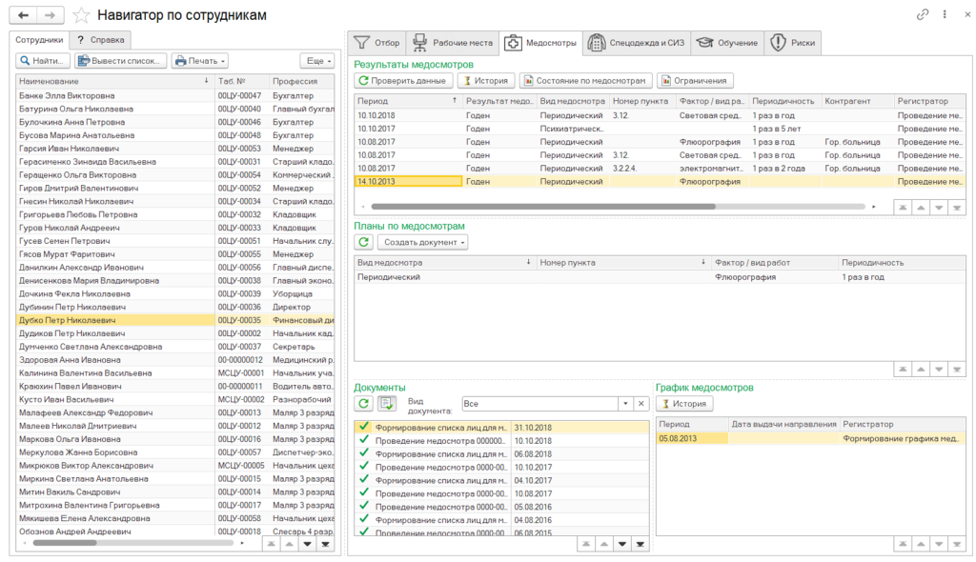Select employee Дубинин Петр Николаевич
The height and width of the screenshot is (562, 976).
pyautogui.click(x=175, y=307)
